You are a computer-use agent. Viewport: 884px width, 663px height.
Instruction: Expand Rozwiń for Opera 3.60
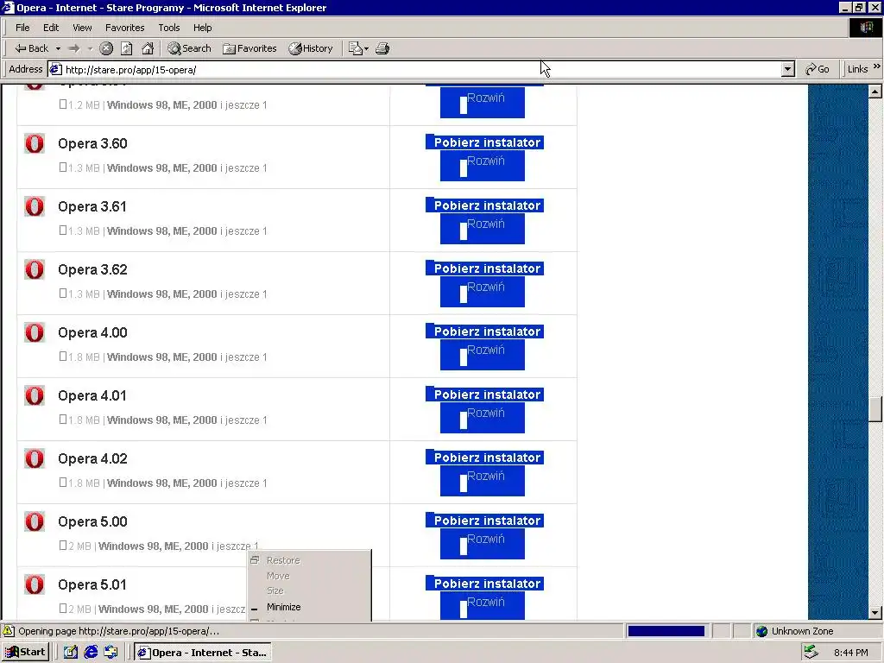483,166
